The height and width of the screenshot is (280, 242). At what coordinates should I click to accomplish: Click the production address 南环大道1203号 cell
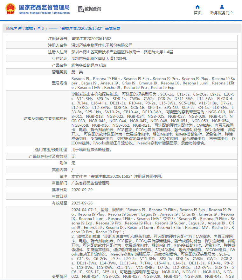153,59
